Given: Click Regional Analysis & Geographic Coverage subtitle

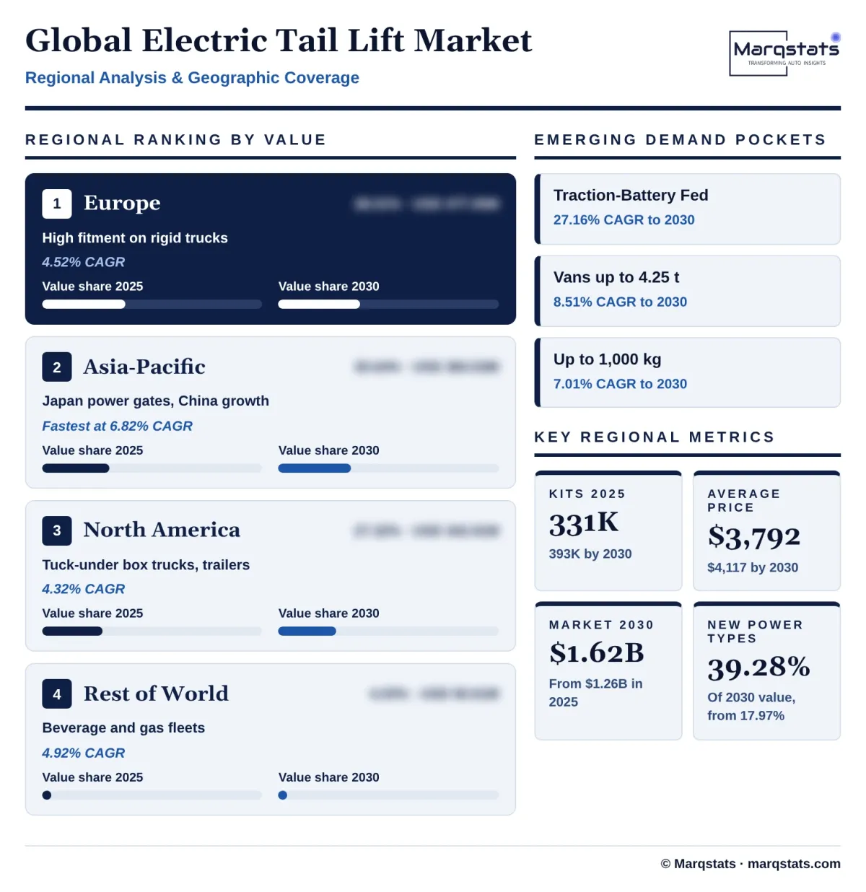Looking at the screenshot, I should (192, 78).
